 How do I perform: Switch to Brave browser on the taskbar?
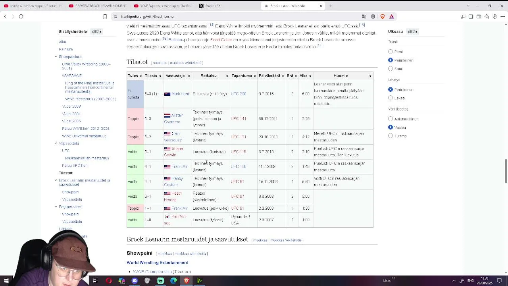point(187,281)
